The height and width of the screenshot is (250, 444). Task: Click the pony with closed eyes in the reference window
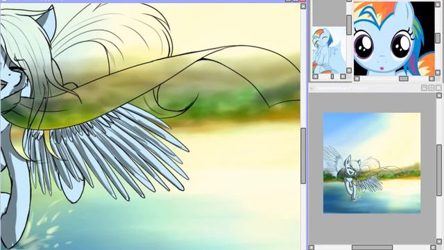point(329,51)
